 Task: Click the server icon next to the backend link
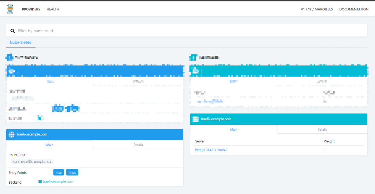[x=40, y=182]
